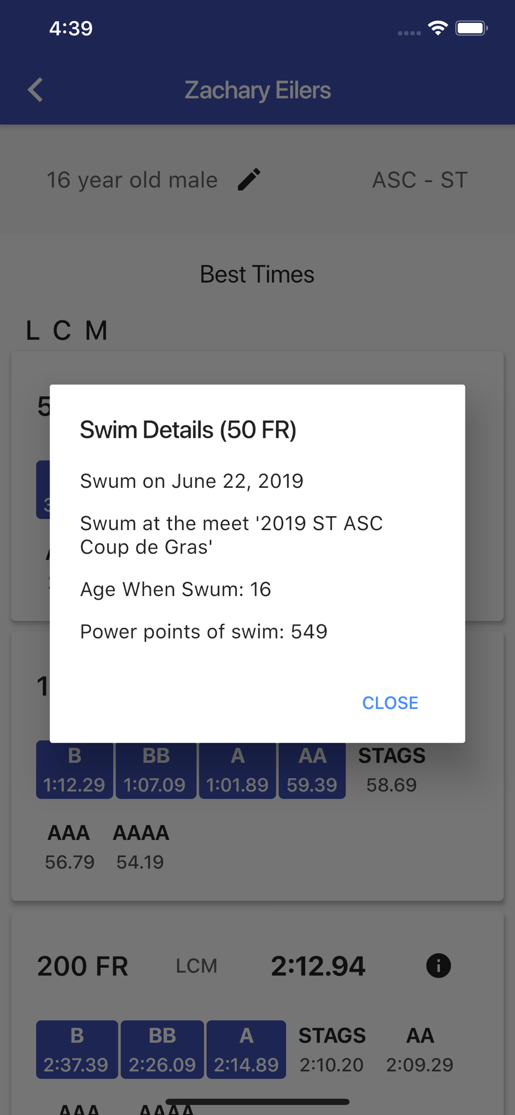
Task: Tap the pencil edit icon beside age
Action: (x=249, y=180)
